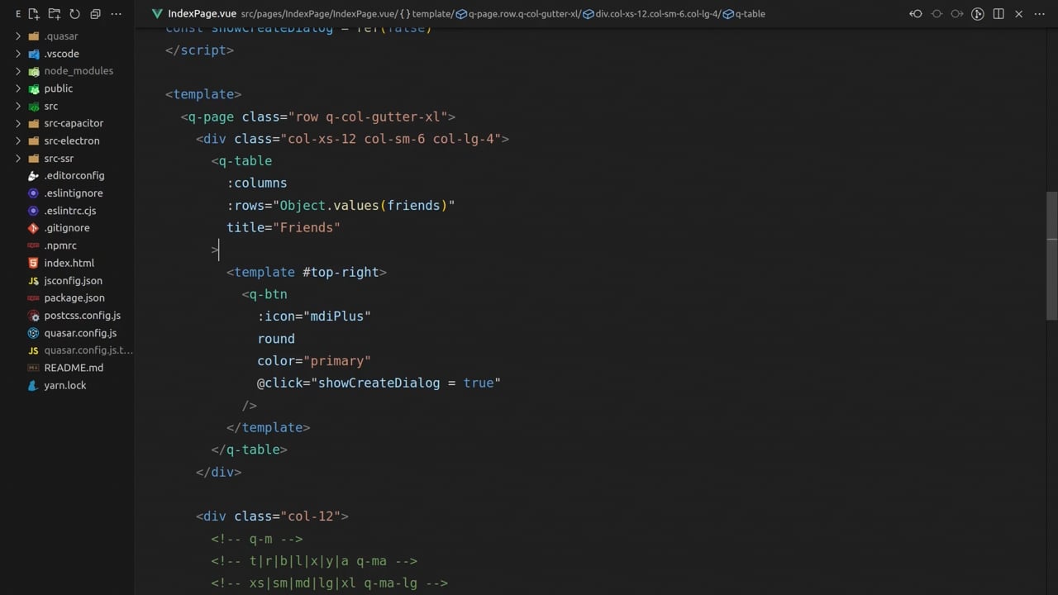Open the dimmed quasar.config.js.t... file
This screenshot has width=1058, height=595.
coord(88,350)
